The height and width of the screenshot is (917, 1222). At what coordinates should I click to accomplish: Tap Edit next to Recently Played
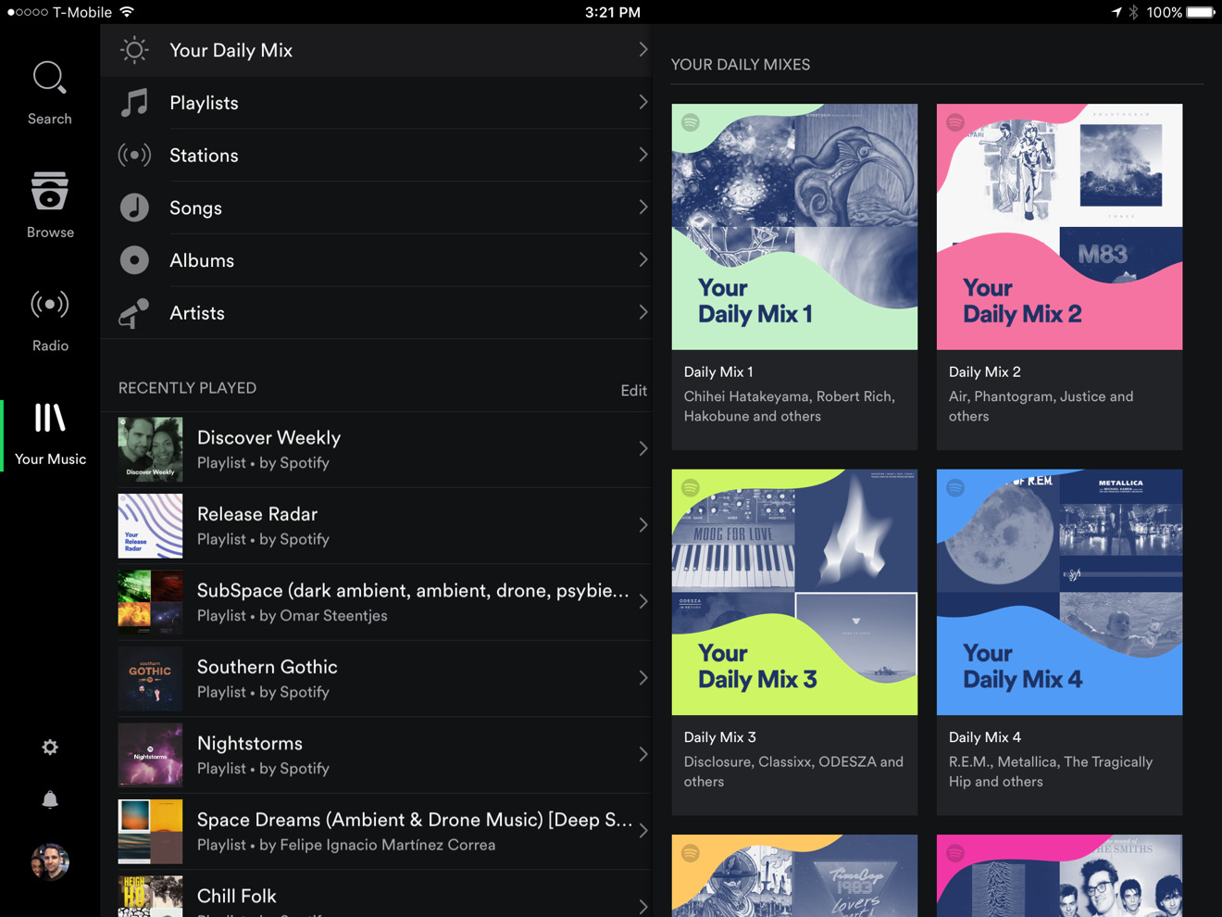633,390
